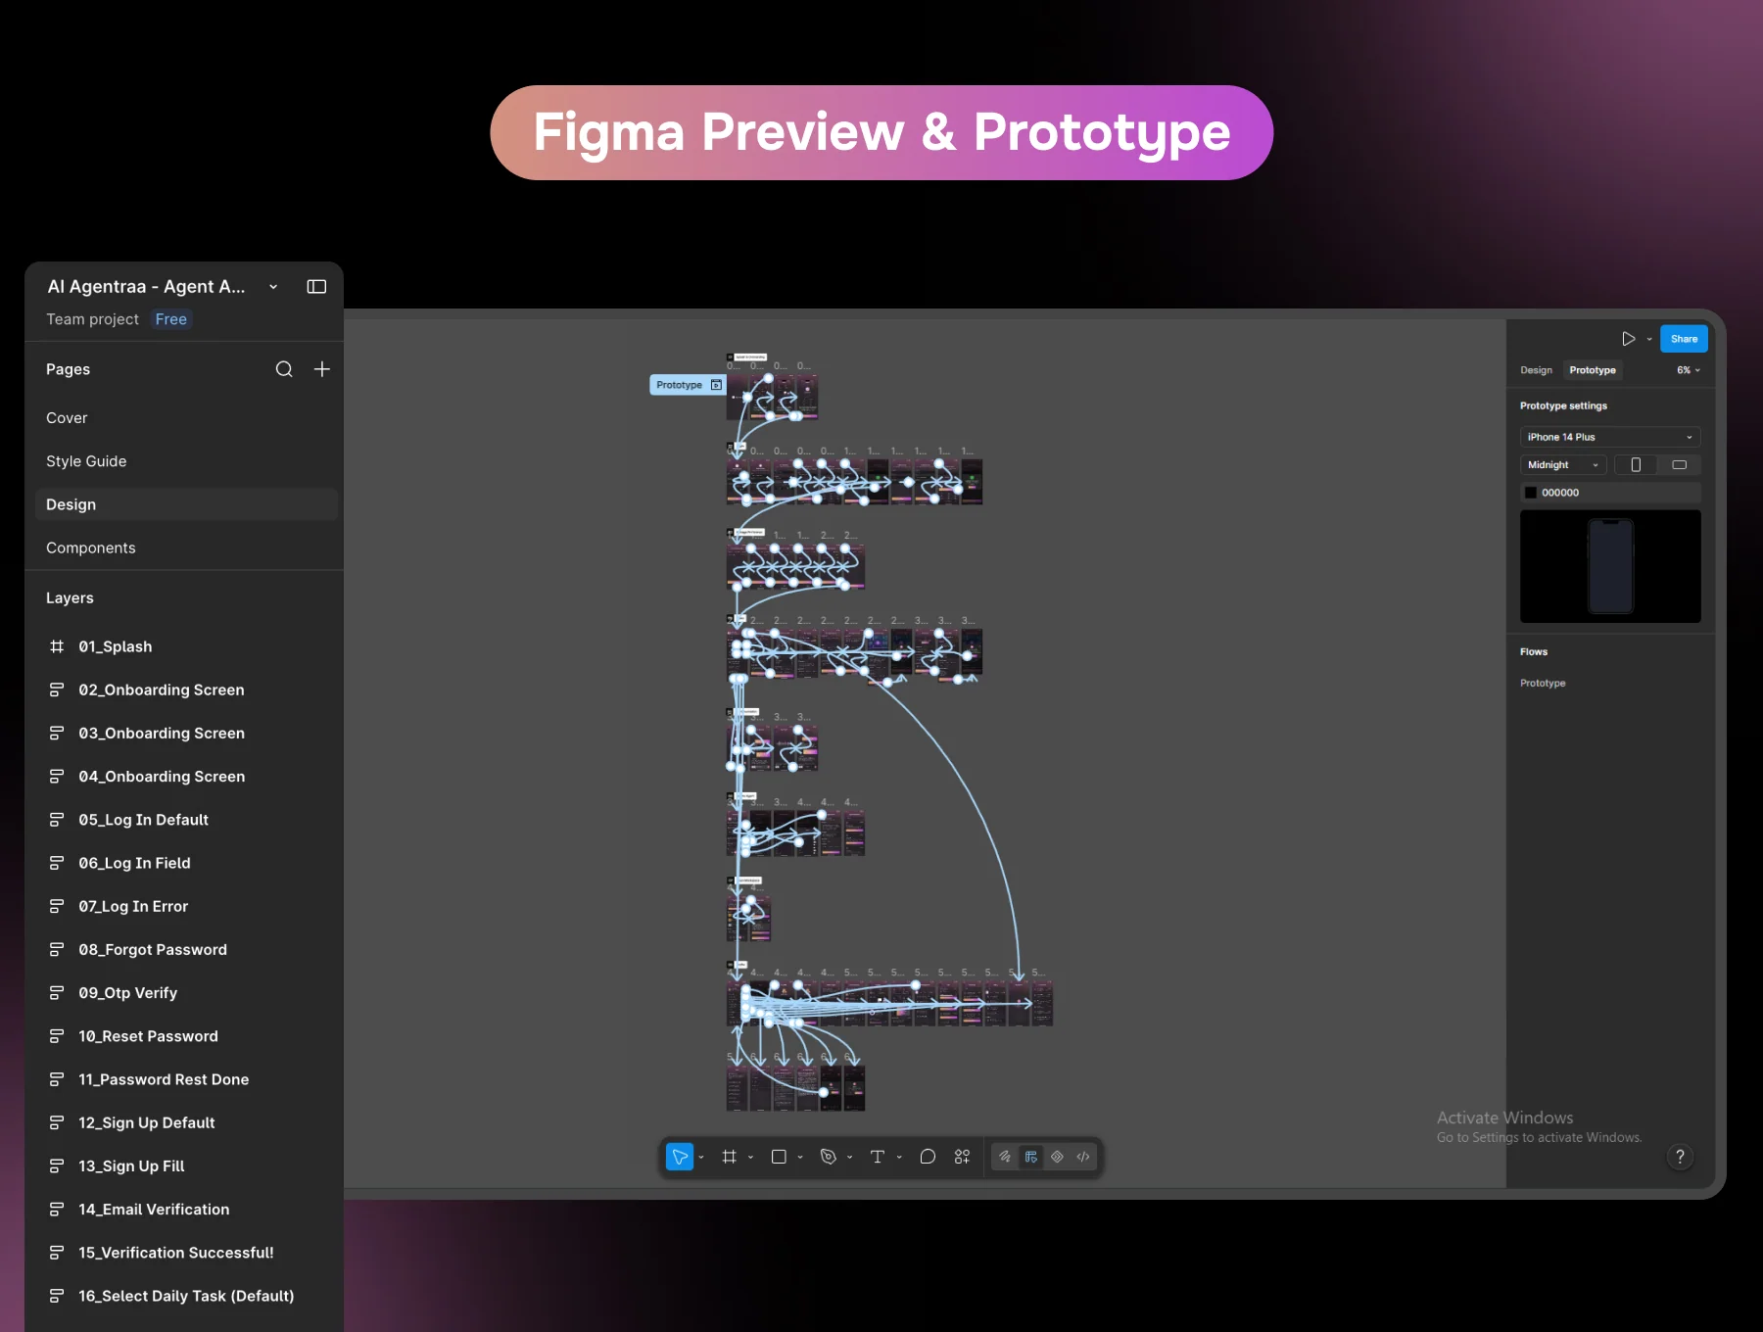Click layer icon beside 08_Forgot Password
The width and height of the screenshot is (1763, 1332).
click(57, 949)
